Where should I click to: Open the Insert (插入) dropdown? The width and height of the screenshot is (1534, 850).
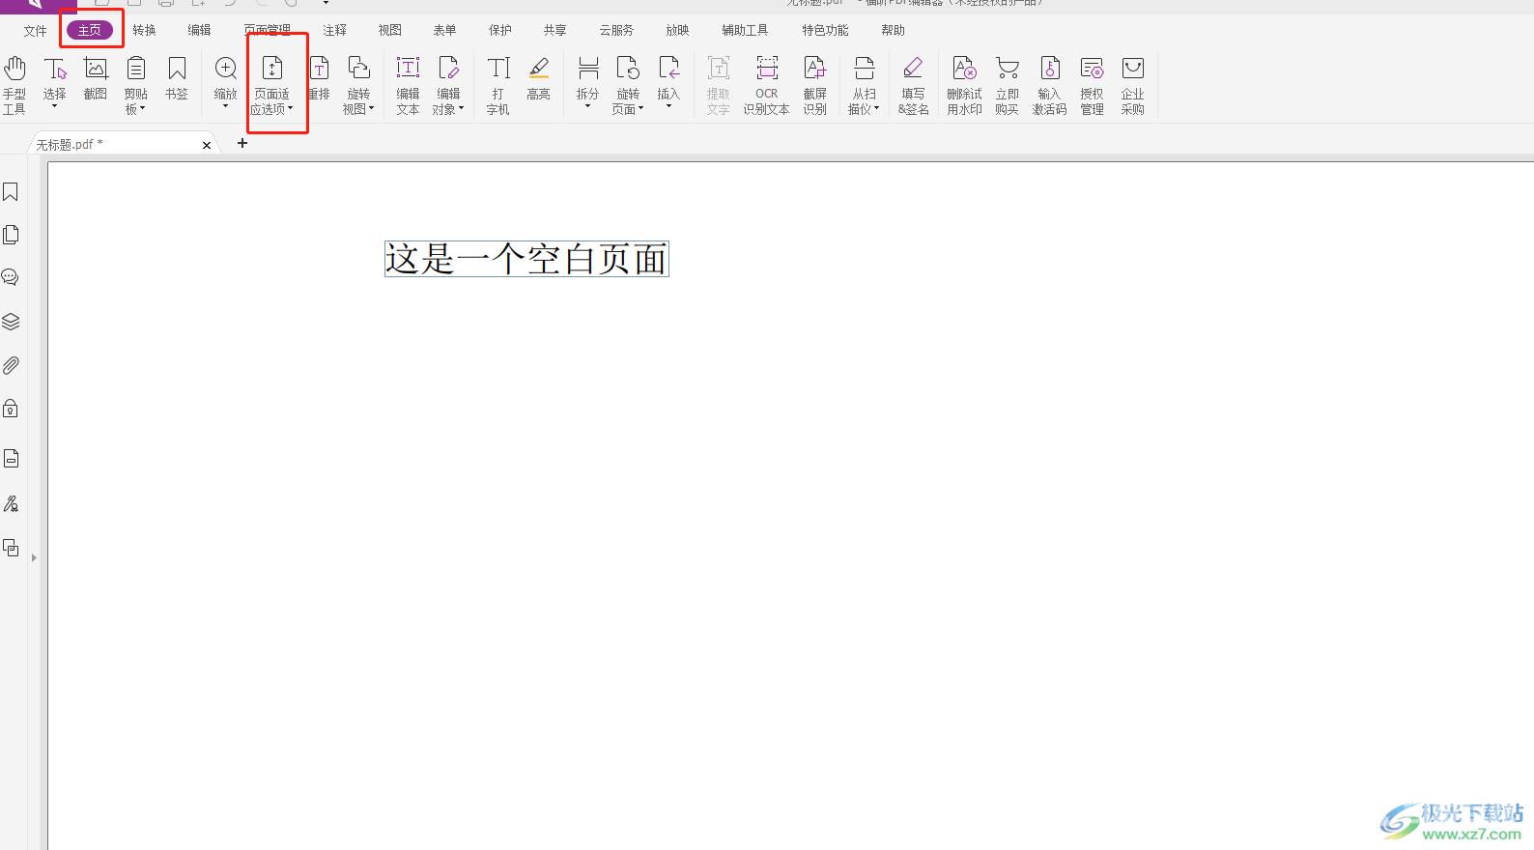(x=668, y=83)
